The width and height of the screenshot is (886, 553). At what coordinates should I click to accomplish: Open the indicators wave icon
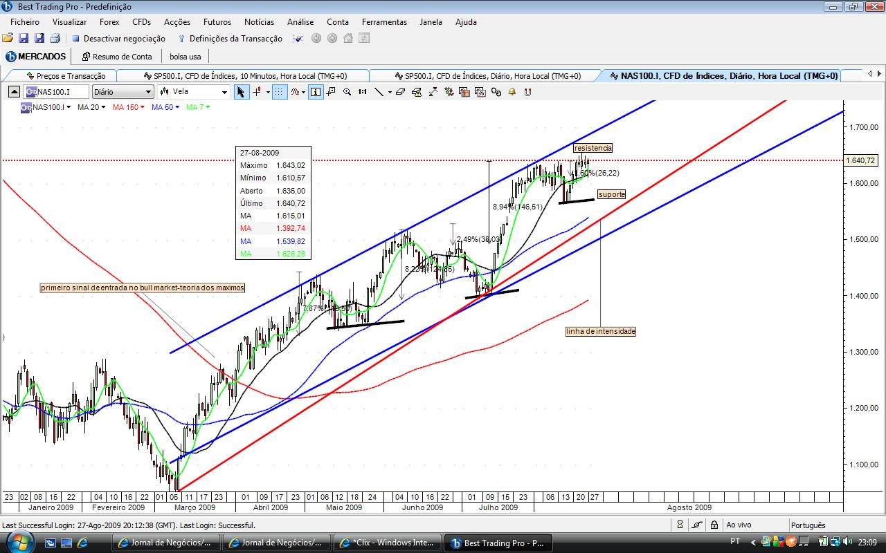[x=296, y=91]
